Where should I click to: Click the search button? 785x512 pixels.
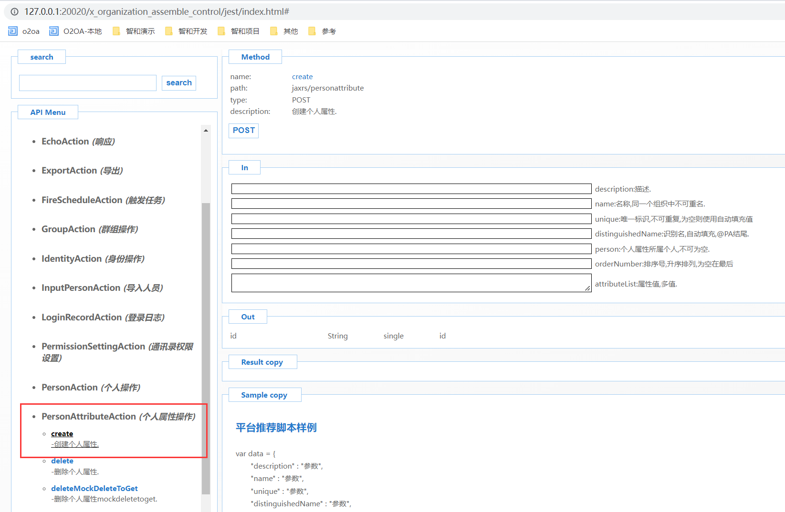pos(179,83)
